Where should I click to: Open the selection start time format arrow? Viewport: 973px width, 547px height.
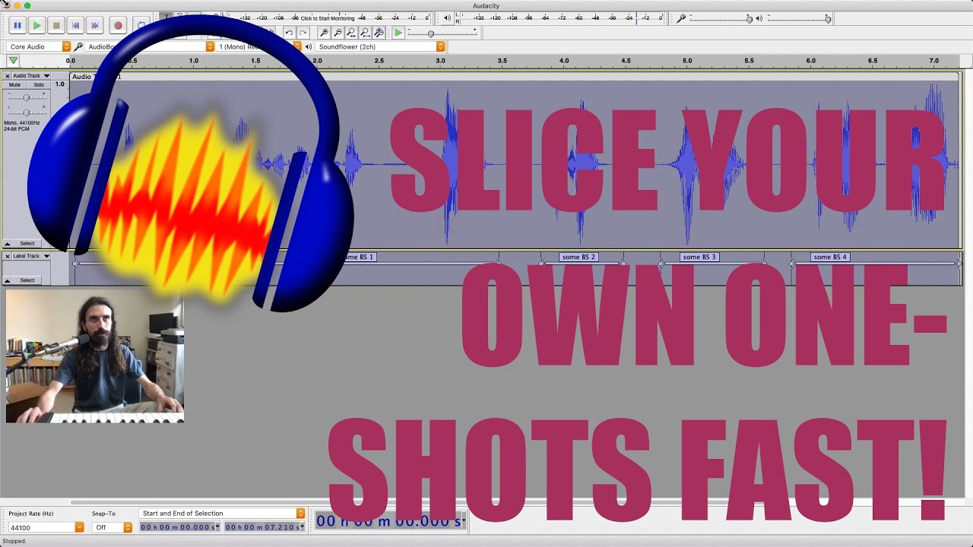click(218, 526)
